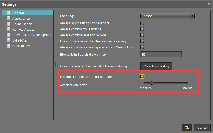Image resolution: width=213 pixels, height=133 pixels.
Task: Click the Acceleration factor slider handle
Action: 152,83
